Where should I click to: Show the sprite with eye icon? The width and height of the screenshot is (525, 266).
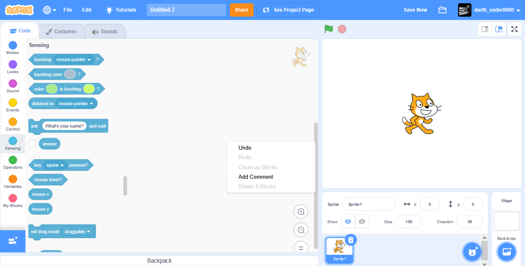point(348,222)
